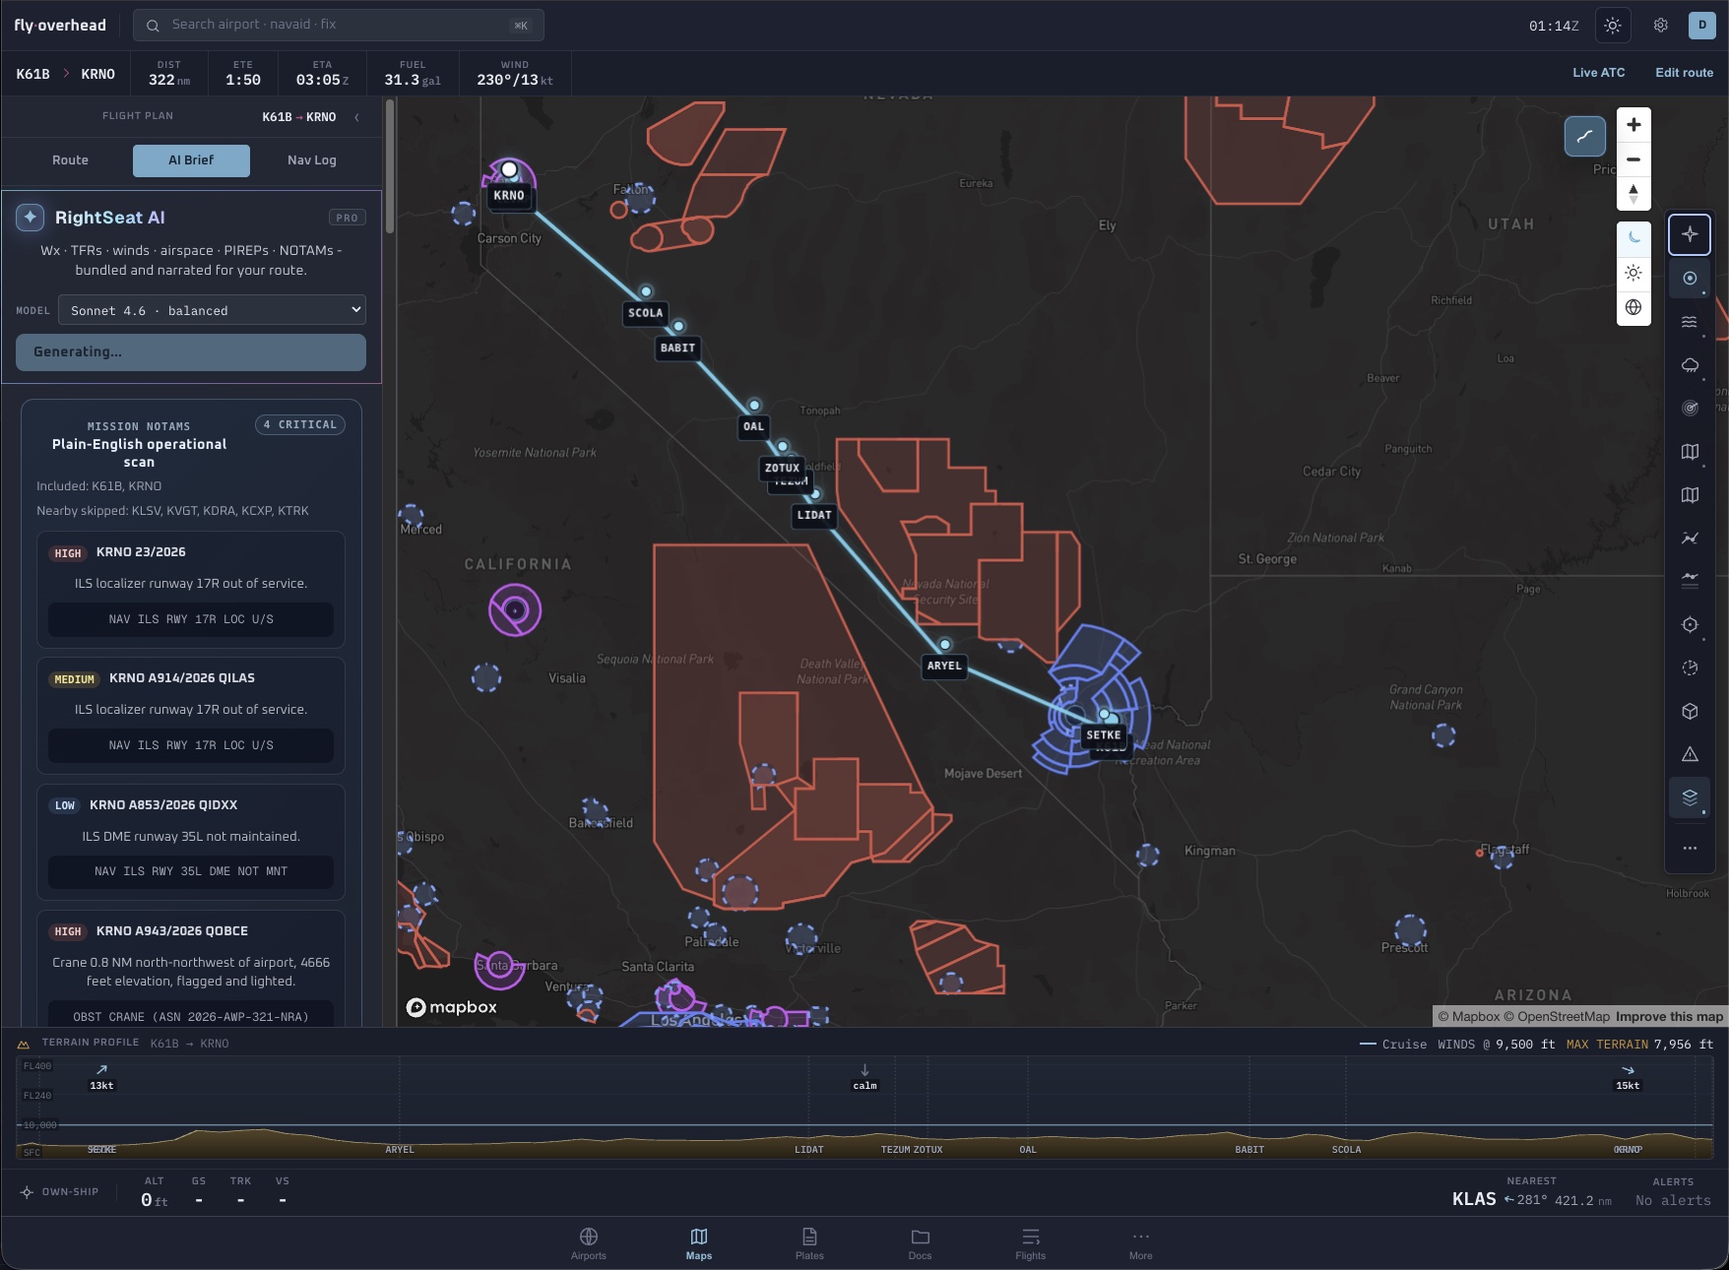1729x1270 pixels.
Task: Open the route line-chart tool in map rail
Action: [x=1690, y=538]
